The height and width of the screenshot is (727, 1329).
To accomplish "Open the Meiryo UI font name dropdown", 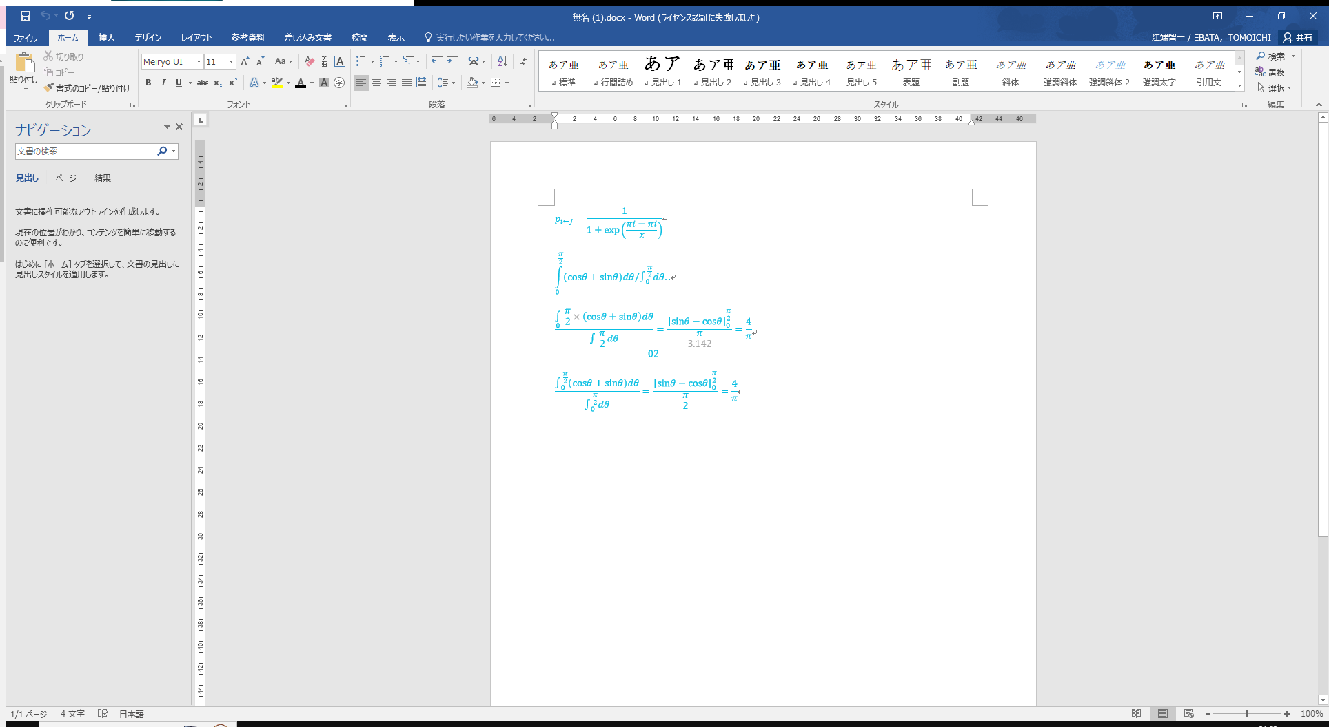I will pos(199,62).
